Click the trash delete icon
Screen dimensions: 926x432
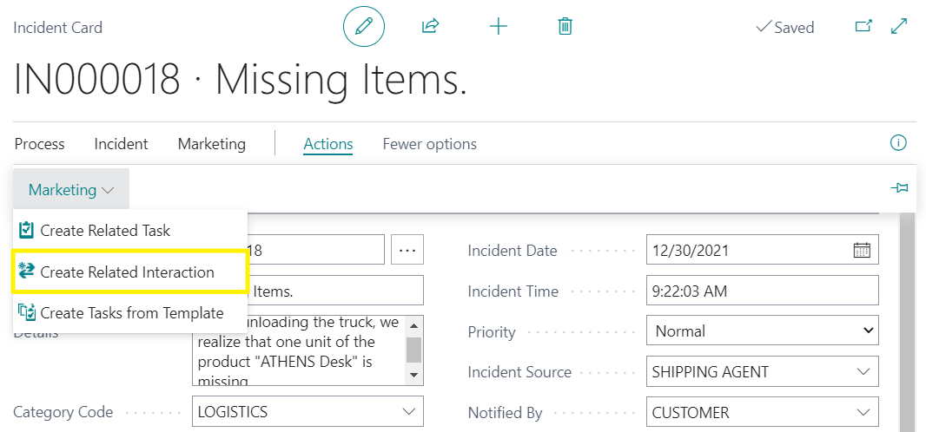(x=565, y=27)
